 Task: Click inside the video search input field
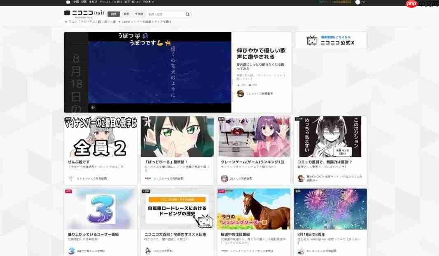click(165, 14)
